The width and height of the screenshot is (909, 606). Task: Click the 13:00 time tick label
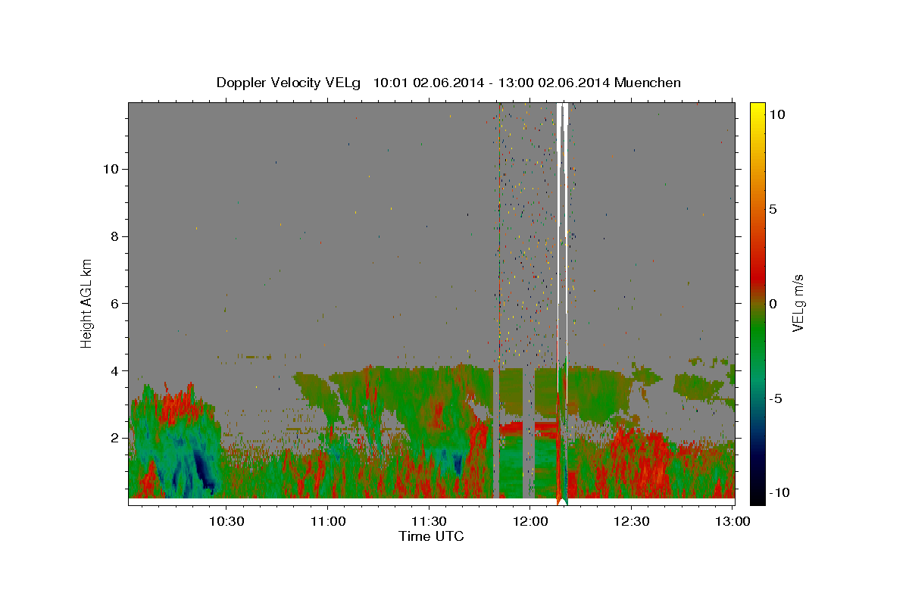coord(733,521)
